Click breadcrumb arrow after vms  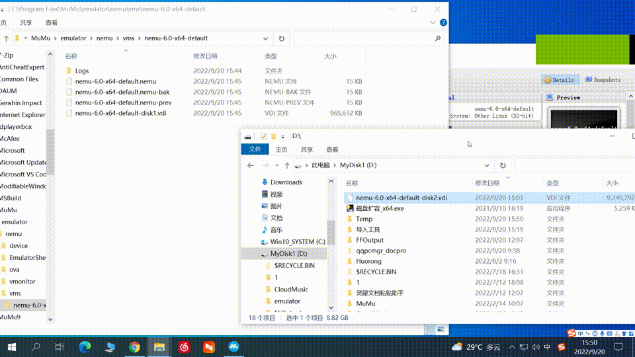139,38
